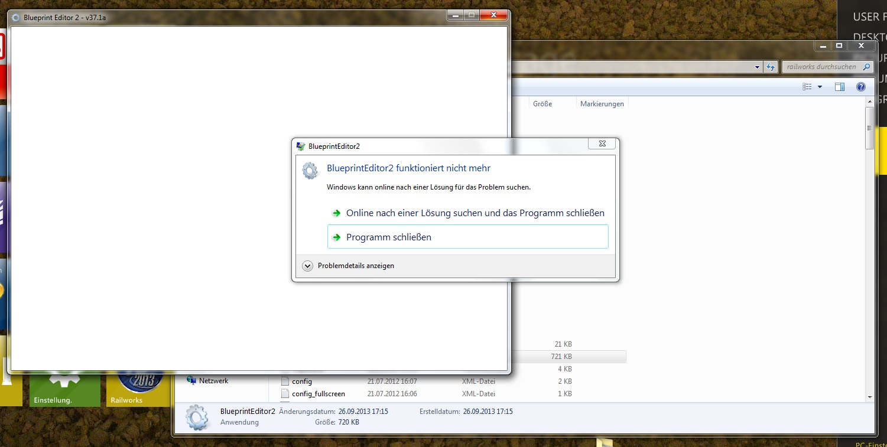The height and width of the screenshot is (447, 887).
Task: Choose "Programm schließen" in the crash dialog
Action: point(467,237)
